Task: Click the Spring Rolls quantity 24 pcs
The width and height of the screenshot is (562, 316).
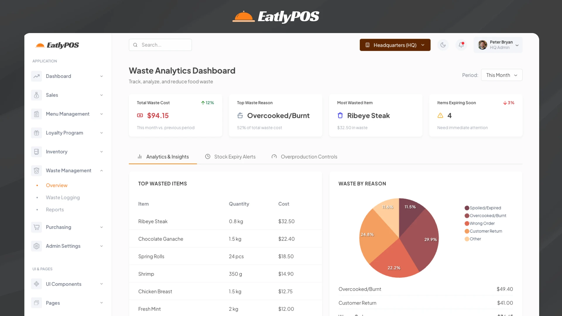Action: 236,257
